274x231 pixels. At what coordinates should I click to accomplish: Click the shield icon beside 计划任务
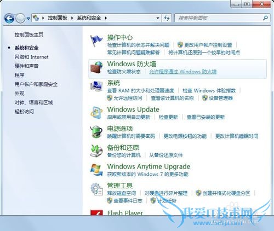tap(153, 201)
